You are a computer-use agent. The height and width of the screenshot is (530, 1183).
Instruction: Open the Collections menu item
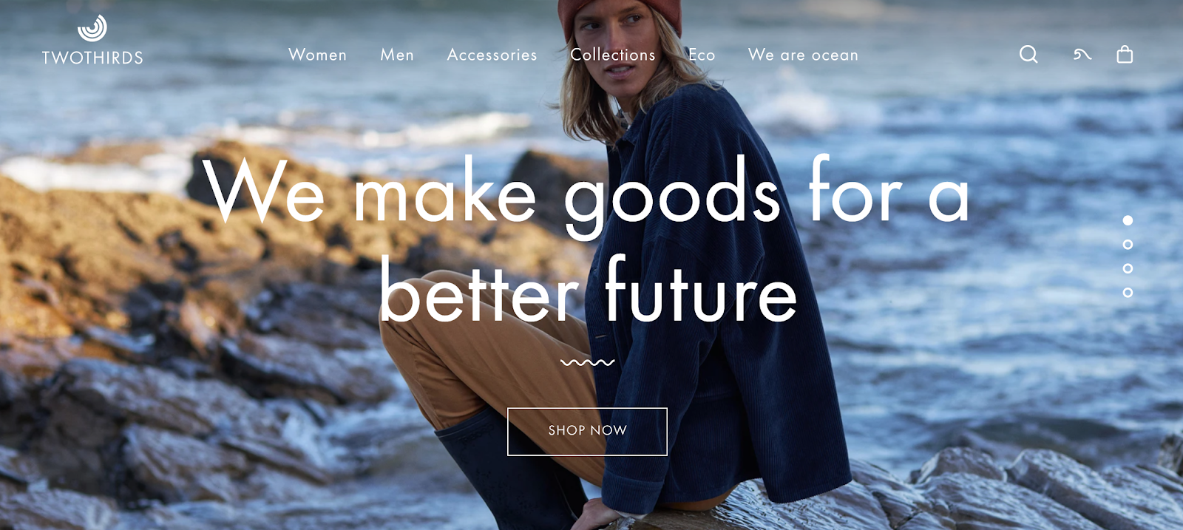click(x=613, y=55)
